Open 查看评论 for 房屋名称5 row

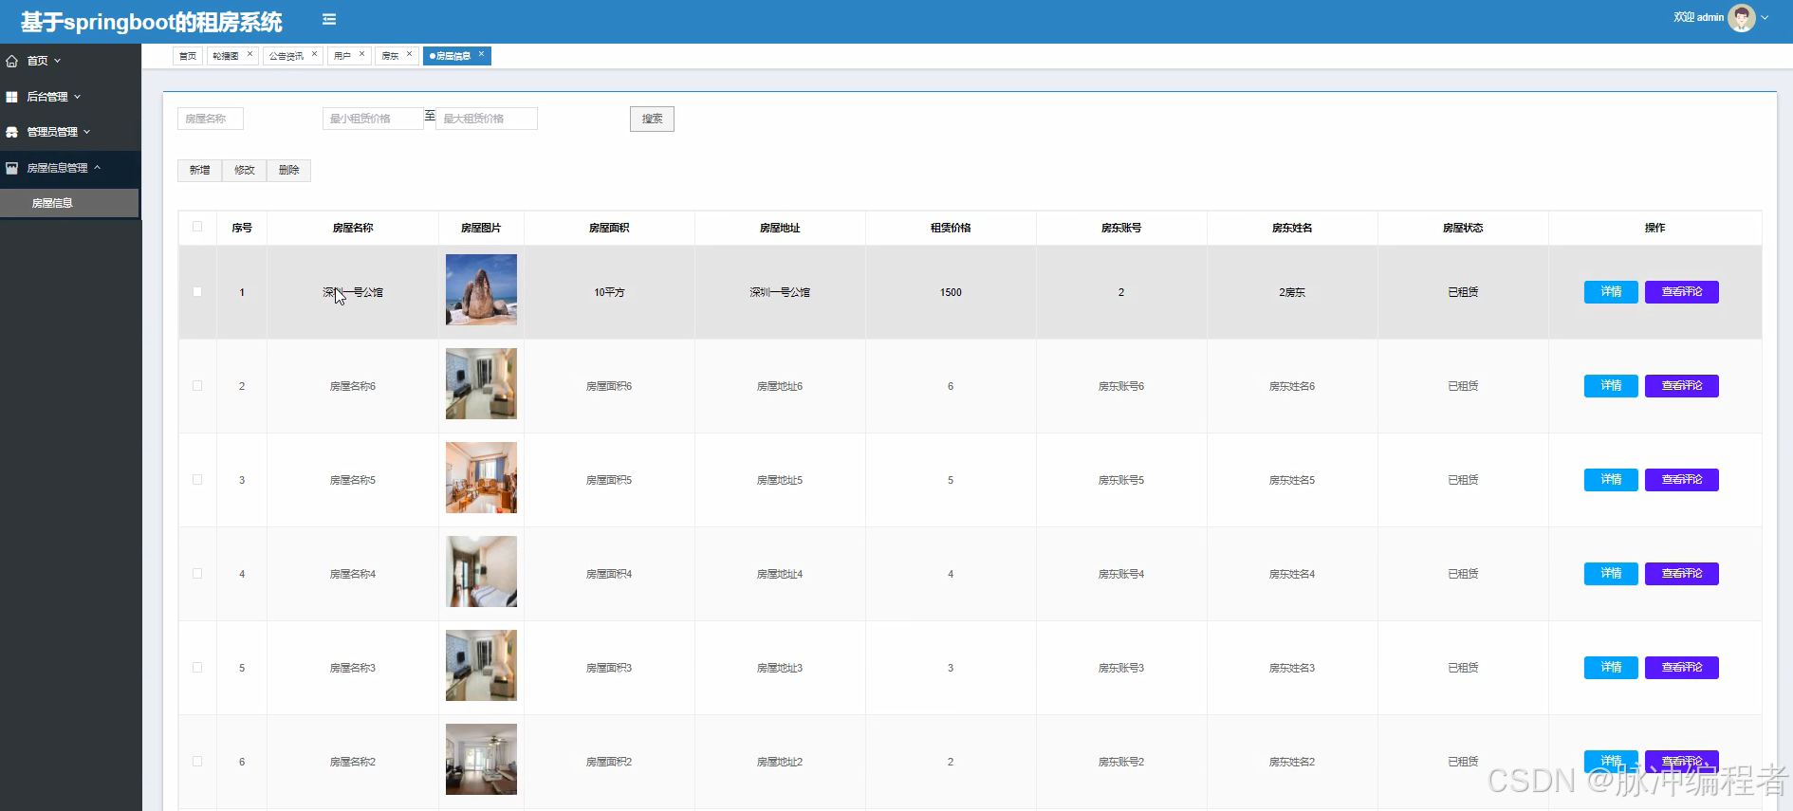coord(1682,480)
